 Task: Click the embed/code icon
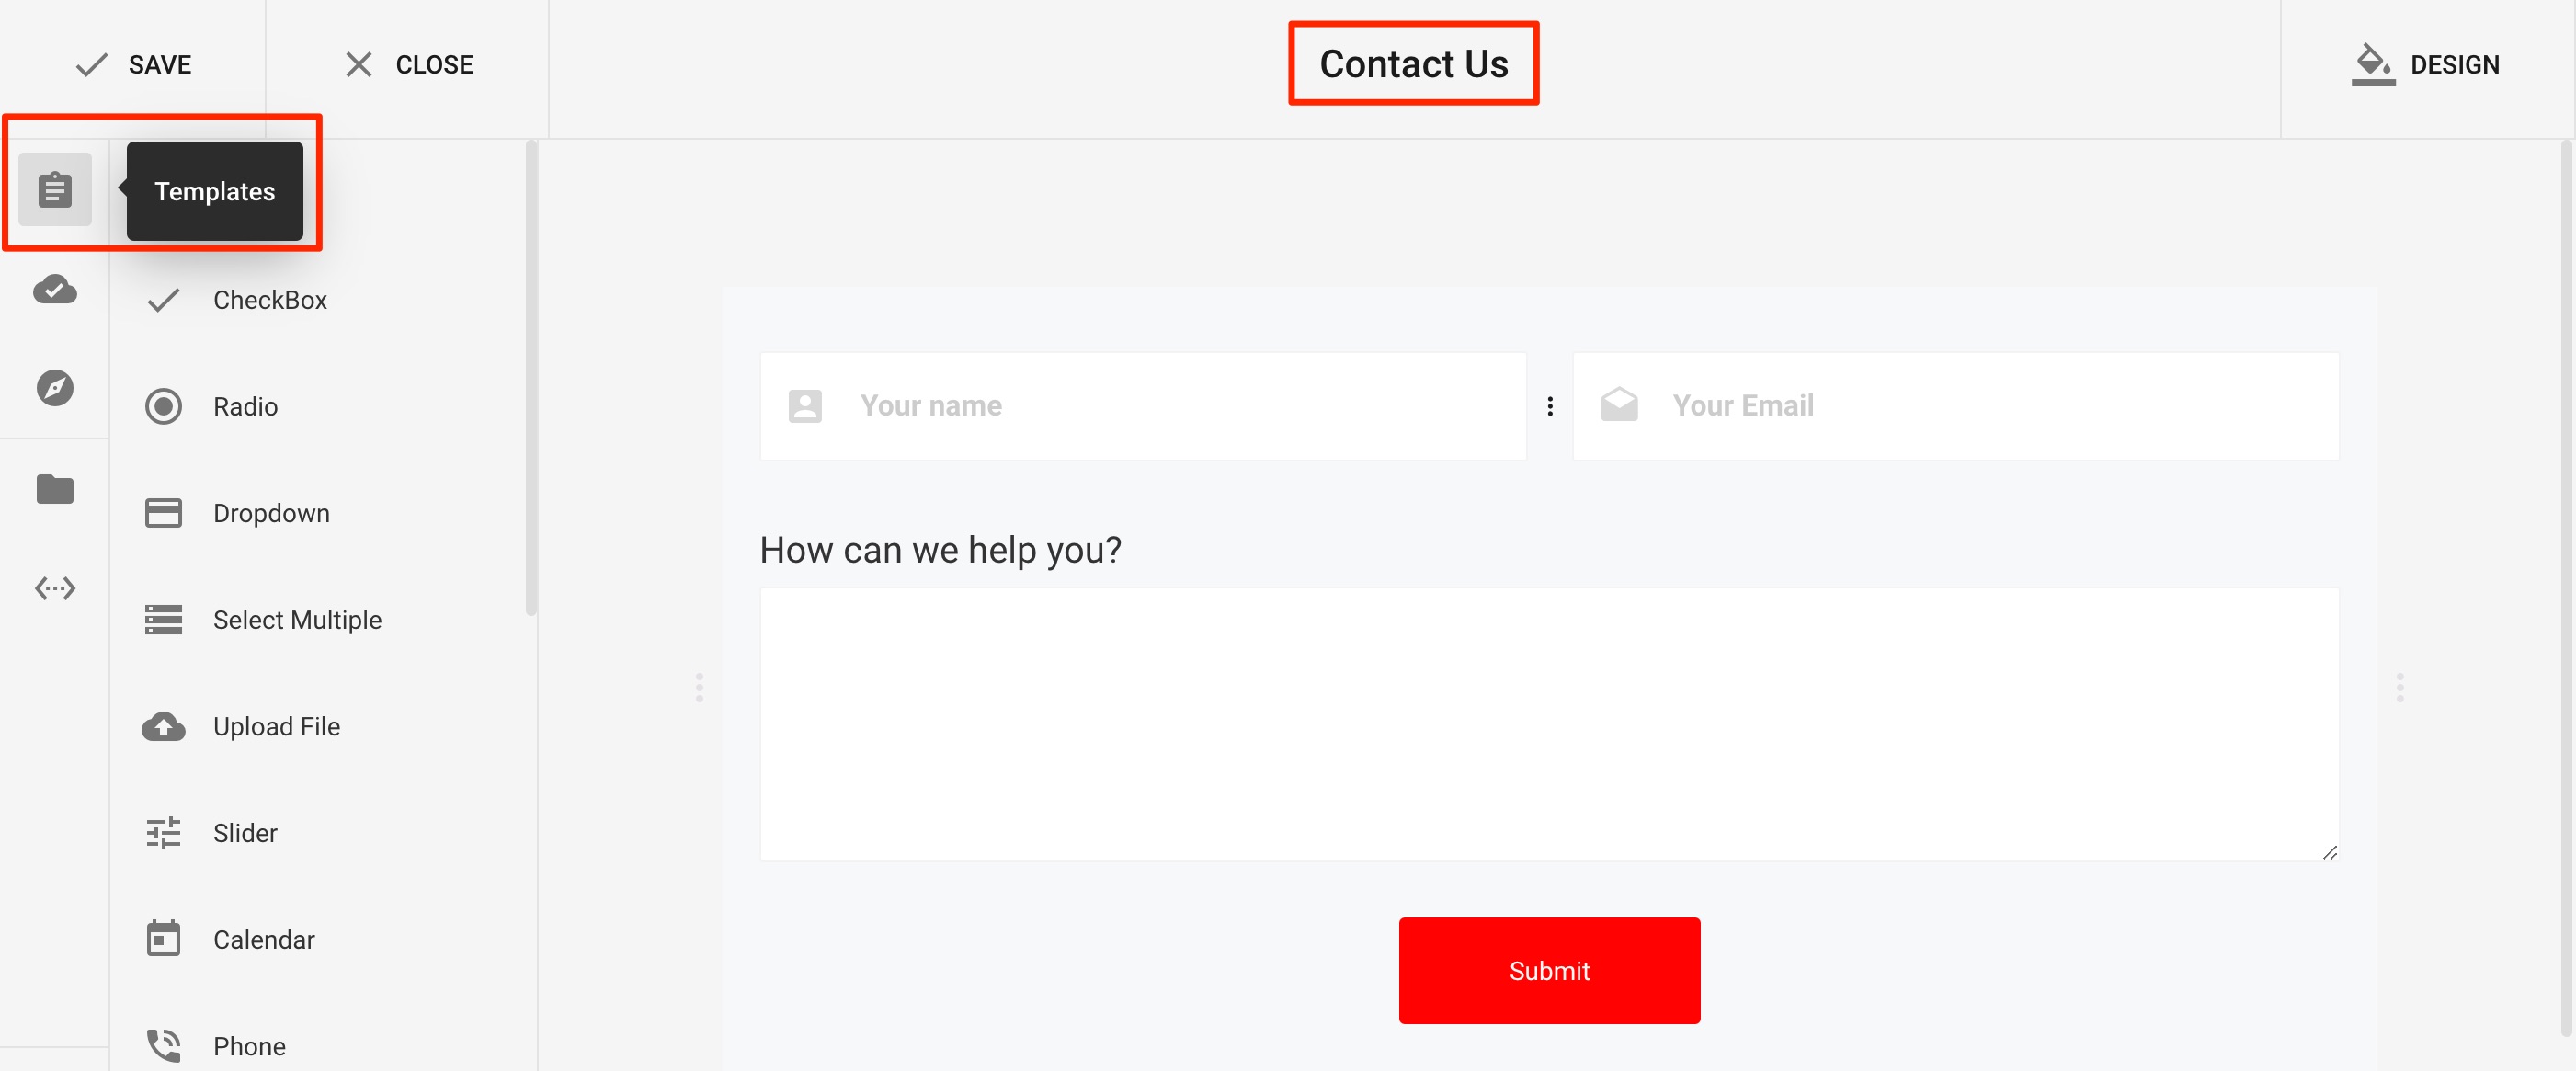tap(54, 587)
